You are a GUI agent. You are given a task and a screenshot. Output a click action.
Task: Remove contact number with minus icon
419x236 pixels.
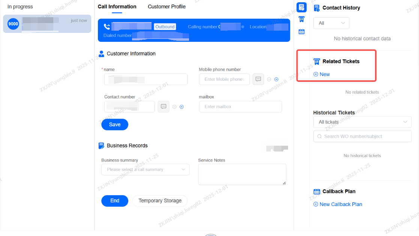[174, 107]
